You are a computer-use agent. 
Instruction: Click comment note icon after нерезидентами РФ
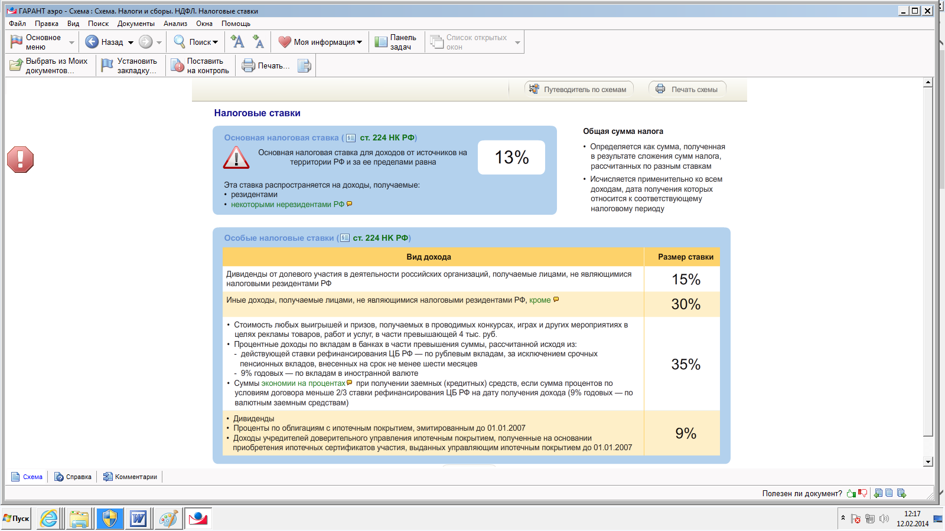coord(350,204)
